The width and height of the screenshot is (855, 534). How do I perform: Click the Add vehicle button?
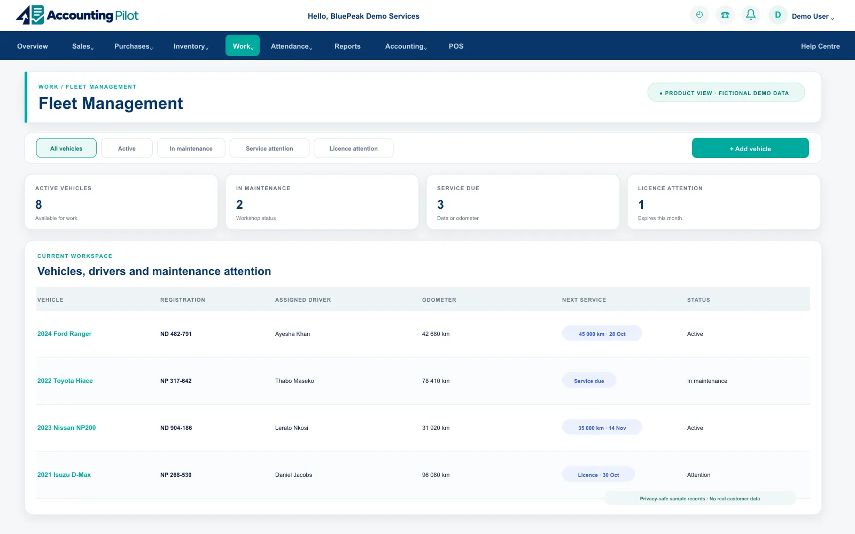click(x=750, y=148)
